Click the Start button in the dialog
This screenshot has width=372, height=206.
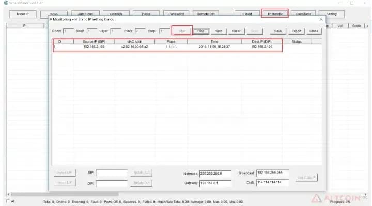(182, 31)
